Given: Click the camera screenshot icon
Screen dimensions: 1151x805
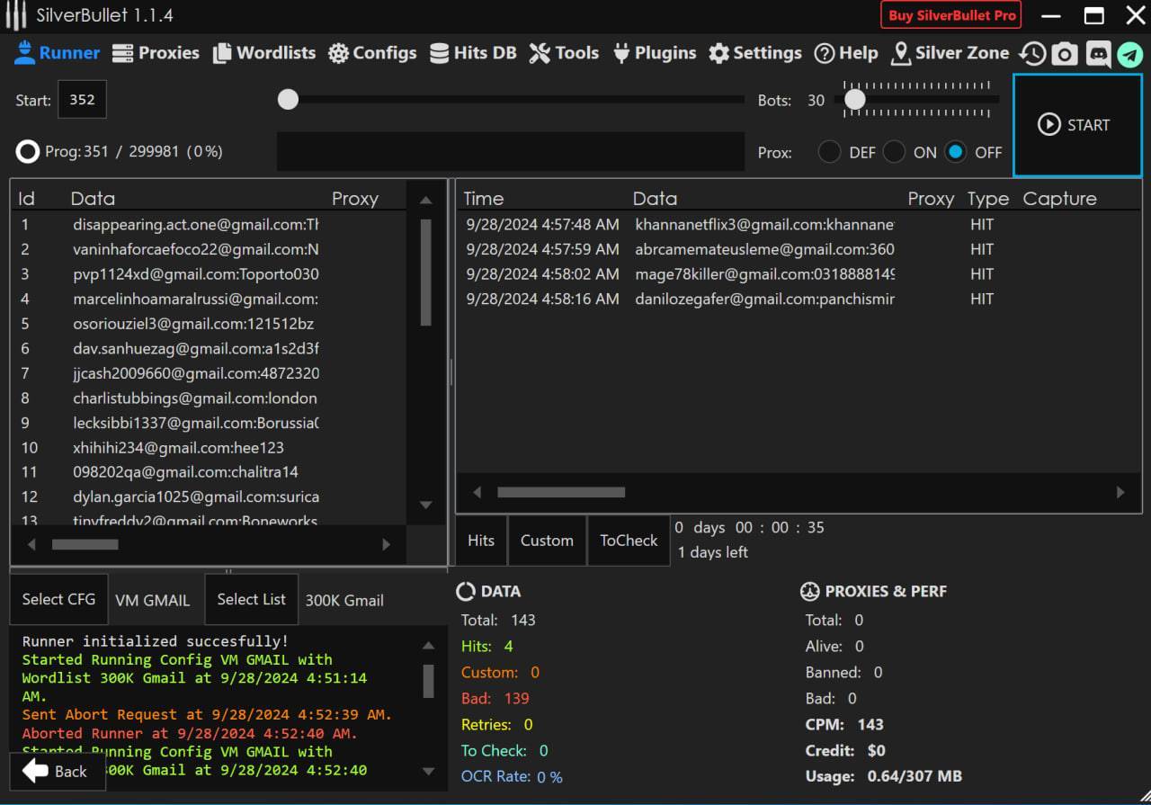Looking at the screenshot, I should pos(1065,54).
